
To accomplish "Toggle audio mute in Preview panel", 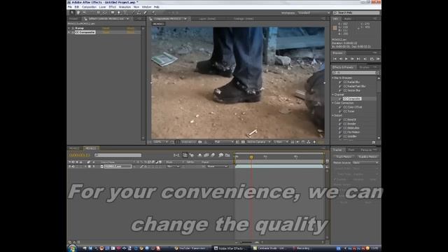I will click(x=365, y=59).
